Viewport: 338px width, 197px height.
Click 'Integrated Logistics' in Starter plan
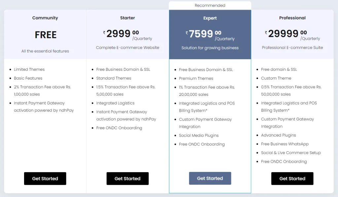click(115, 103)
